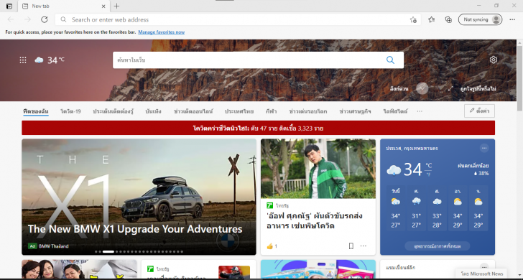The height and width of the screenshot is (280, 523).
Task: Open the Settings and more ellipsis menu
Action: click(x=512, y=19)
